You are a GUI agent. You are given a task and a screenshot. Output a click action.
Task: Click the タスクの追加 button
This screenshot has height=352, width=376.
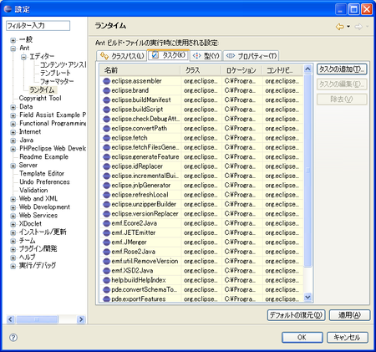click(x=342, y=69)
